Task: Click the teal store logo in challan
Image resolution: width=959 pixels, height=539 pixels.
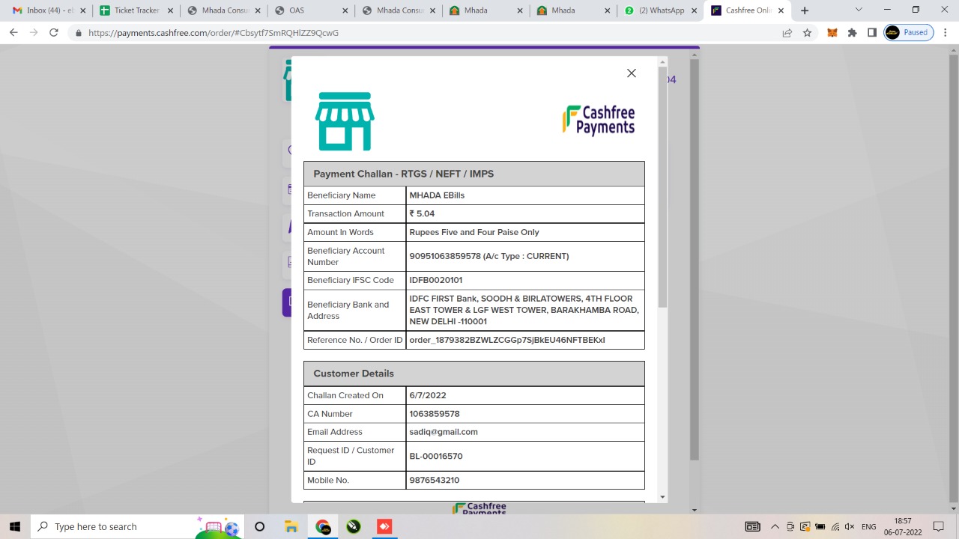Action: 345,121
